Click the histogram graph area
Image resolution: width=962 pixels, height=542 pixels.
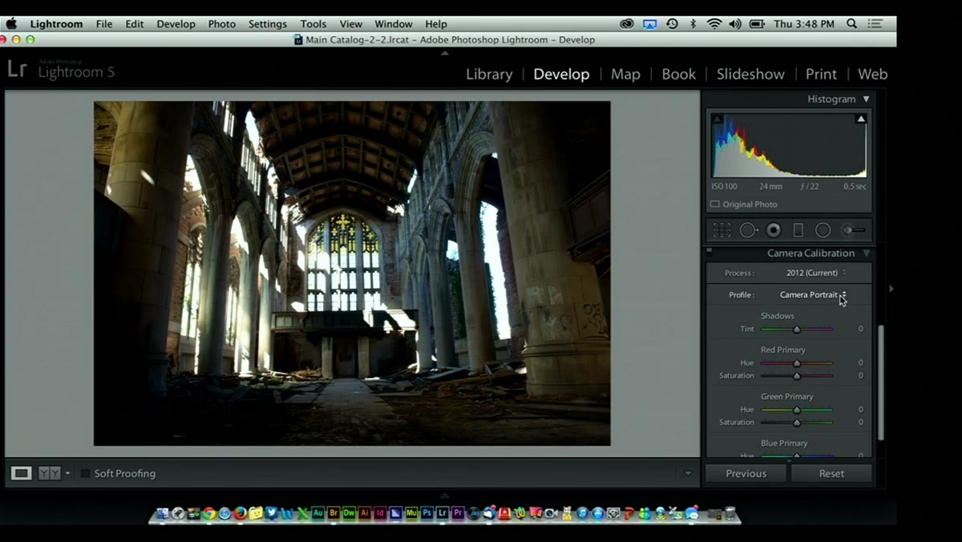click(x=790, y=144)
